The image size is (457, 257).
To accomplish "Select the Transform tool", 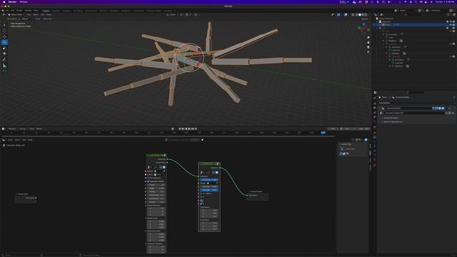I will 4,54.
